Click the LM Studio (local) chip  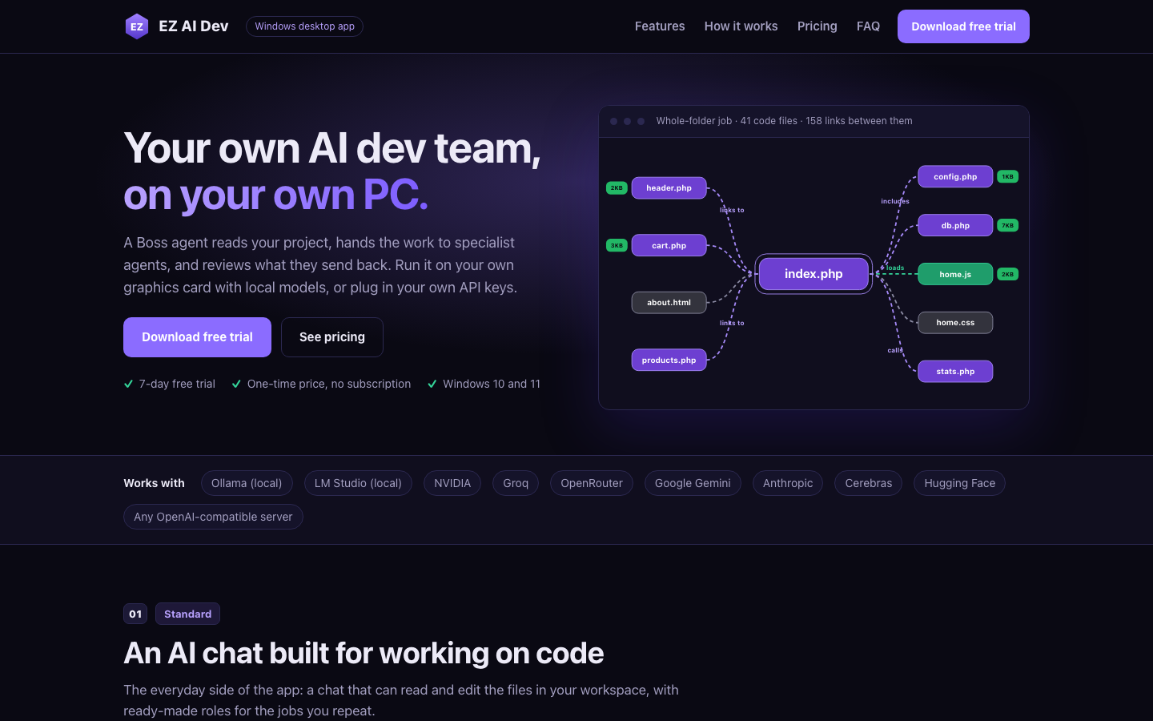tap(358, 483)
